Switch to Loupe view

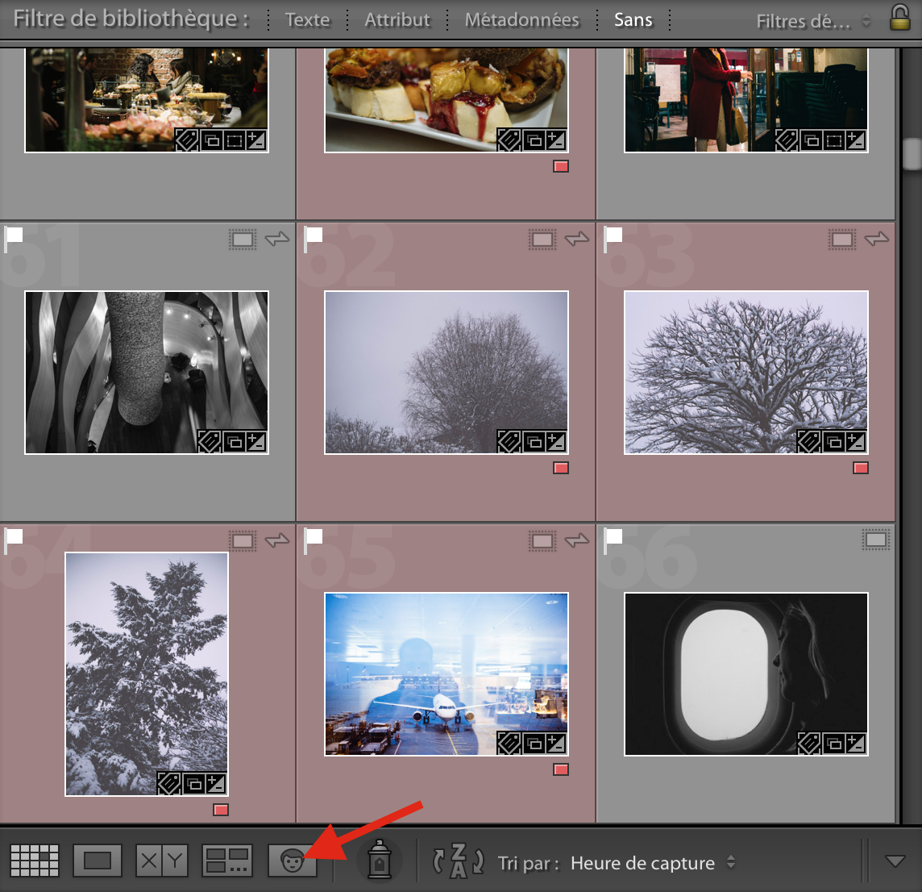pos(97,861)
